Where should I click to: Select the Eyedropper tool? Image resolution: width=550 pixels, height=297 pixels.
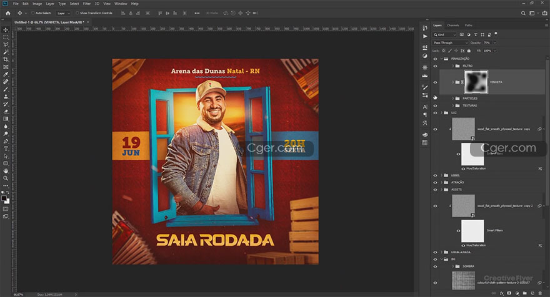(x=6, y=74)
